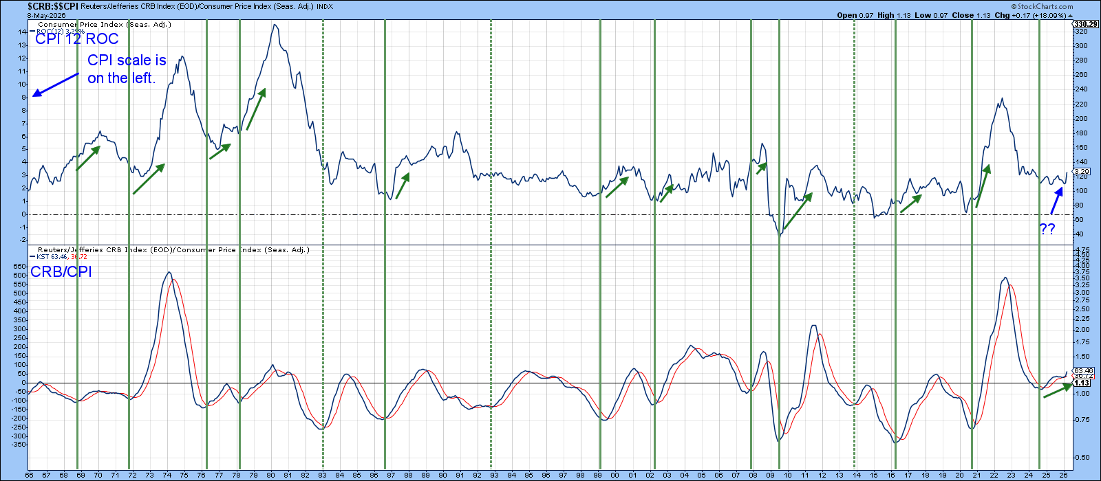
Task: Click the 240 label on the right upper axis
Action: [x=1081, y=89]
